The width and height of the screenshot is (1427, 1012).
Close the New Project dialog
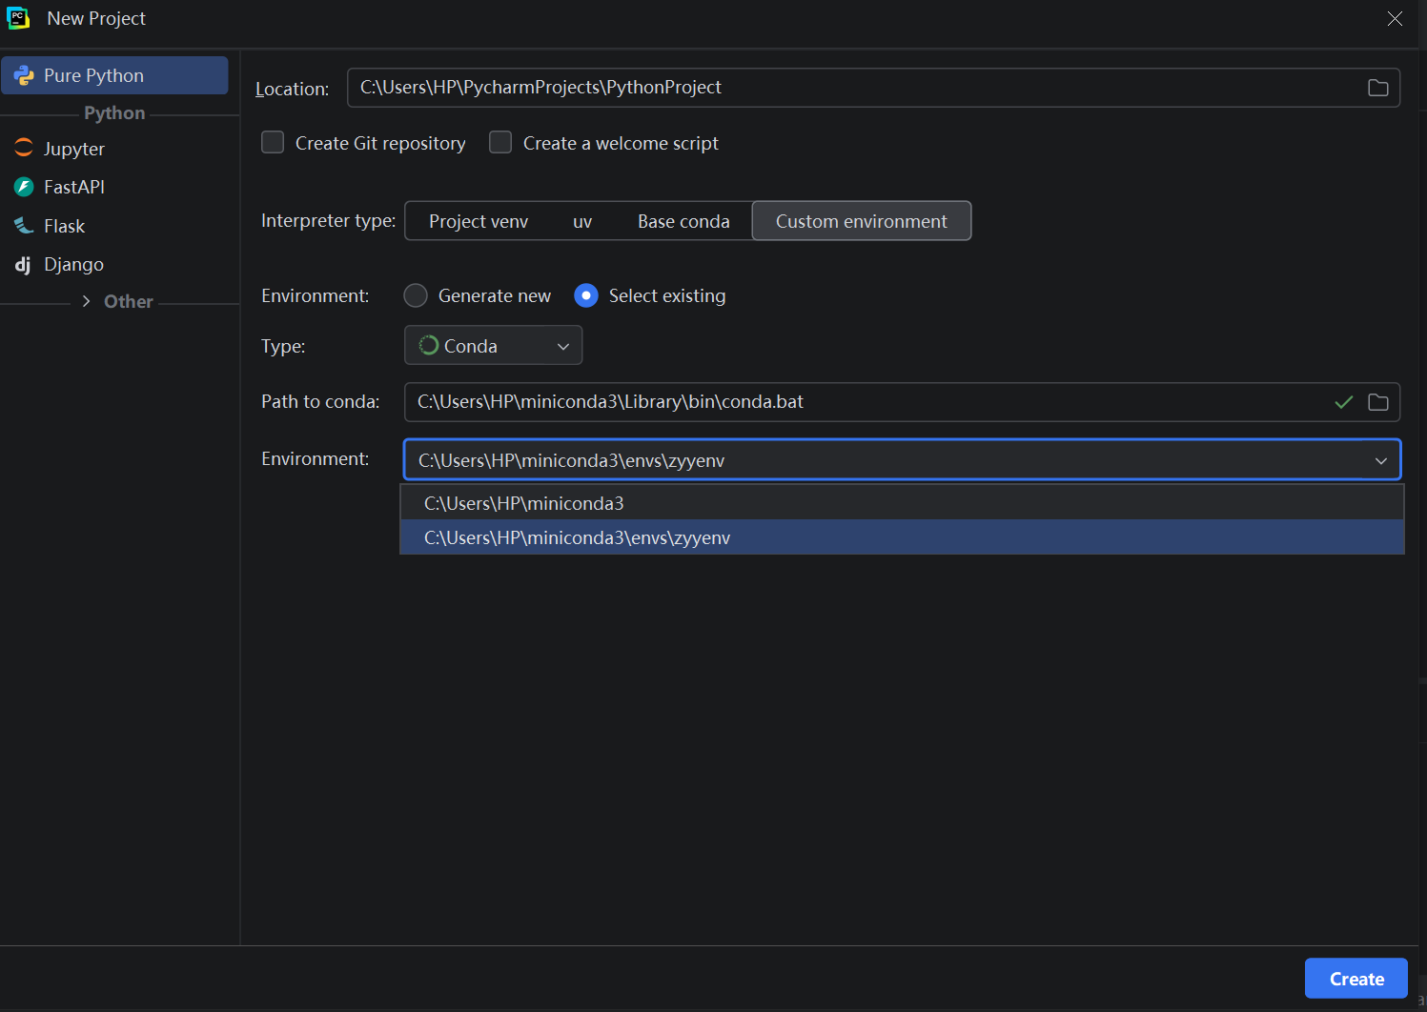click(x=1396, y=18)
